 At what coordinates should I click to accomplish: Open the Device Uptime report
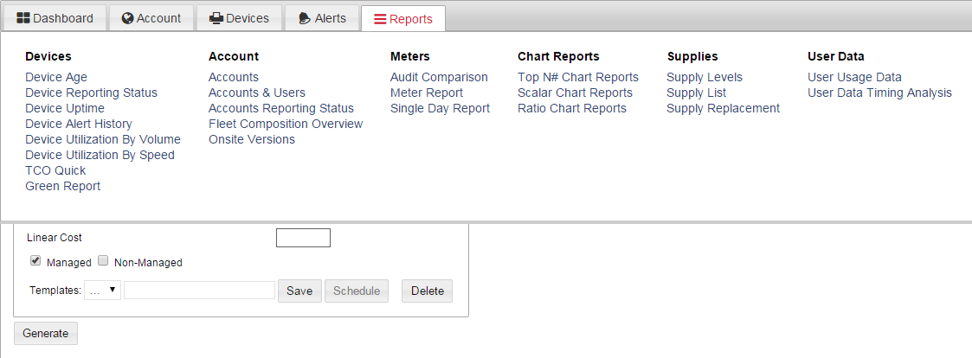coord(65,108)
